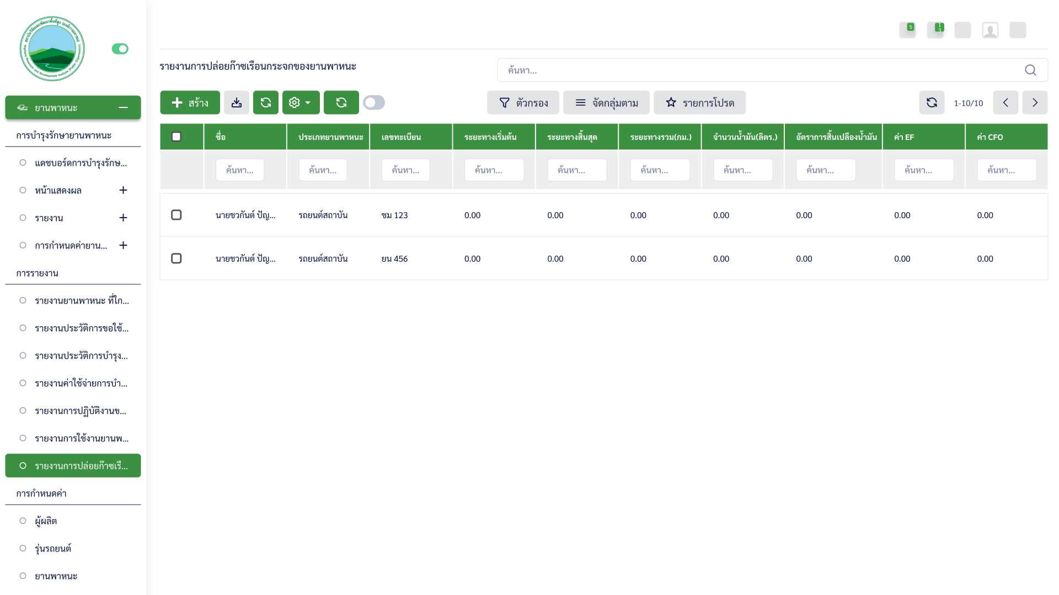Click the ชื่อ column search field
The height and width of the screenshot is (595, 1059).
(240, 170)
